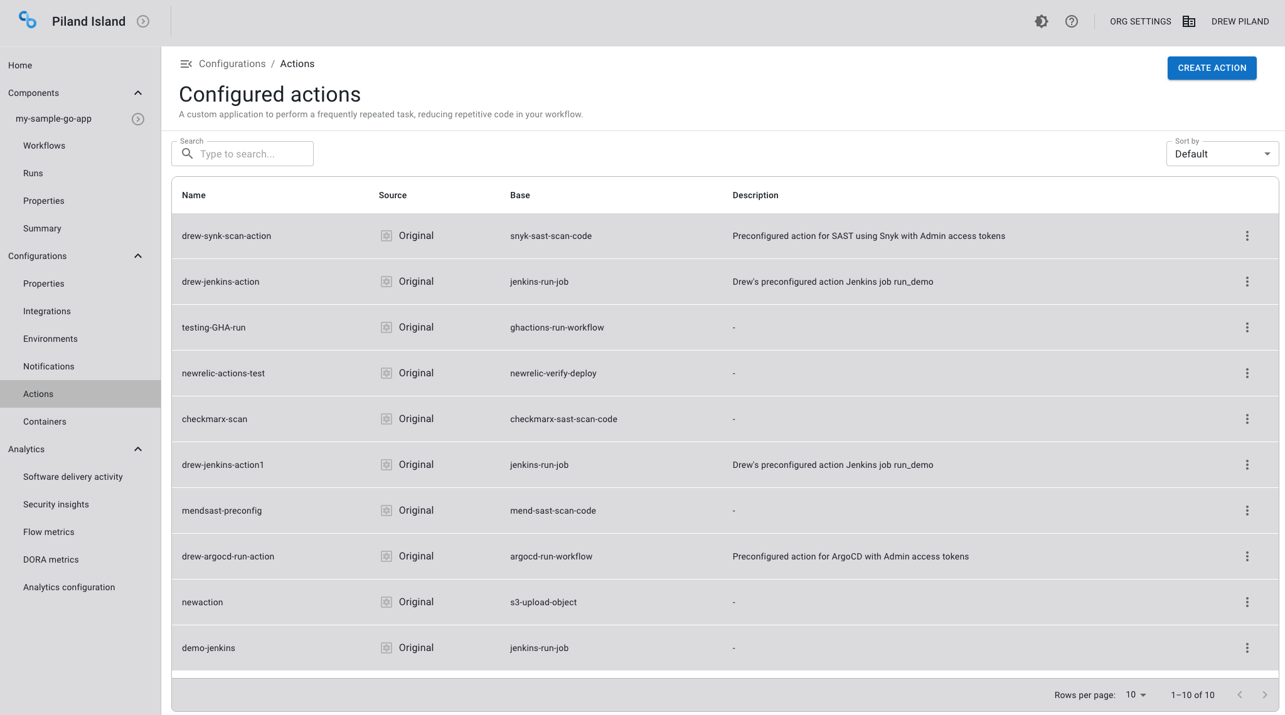Image resolution: width=1285 pixels, height=715 pixels.
Task: Open Integrations in the sidebar
Action: pos(47,311)
